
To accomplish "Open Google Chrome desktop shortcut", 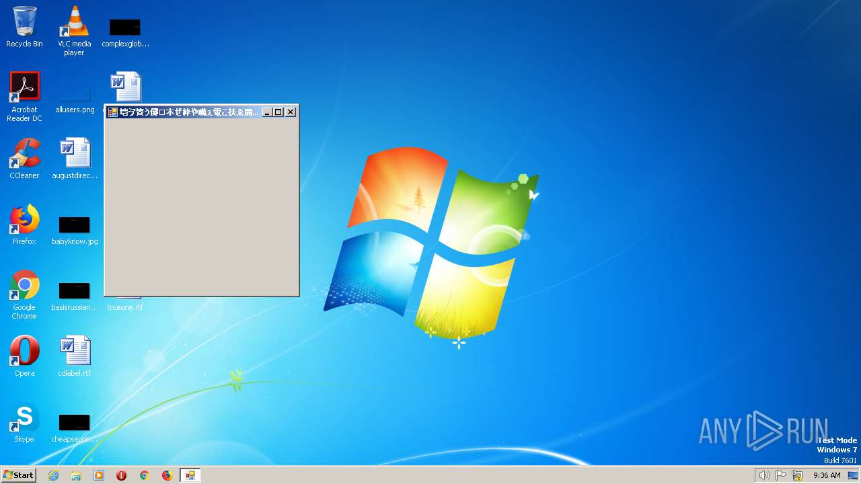I will (24, 294).
